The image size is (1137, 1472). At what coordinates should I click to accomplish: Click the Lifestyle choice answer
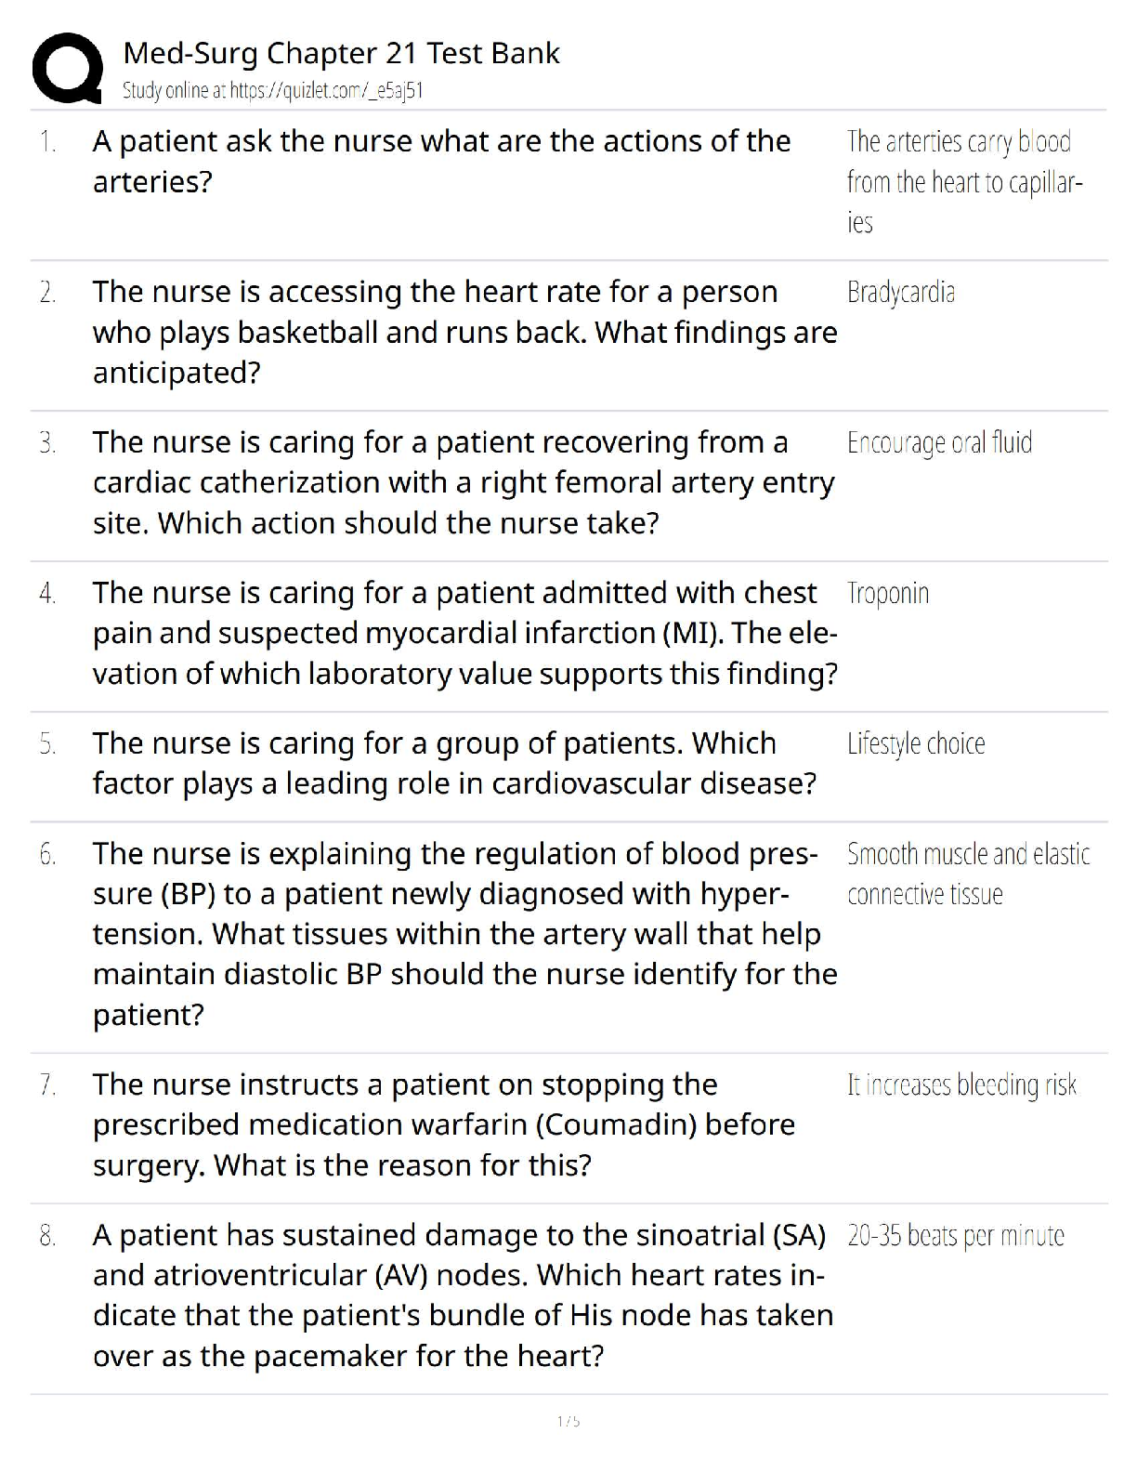coord(915,744)
